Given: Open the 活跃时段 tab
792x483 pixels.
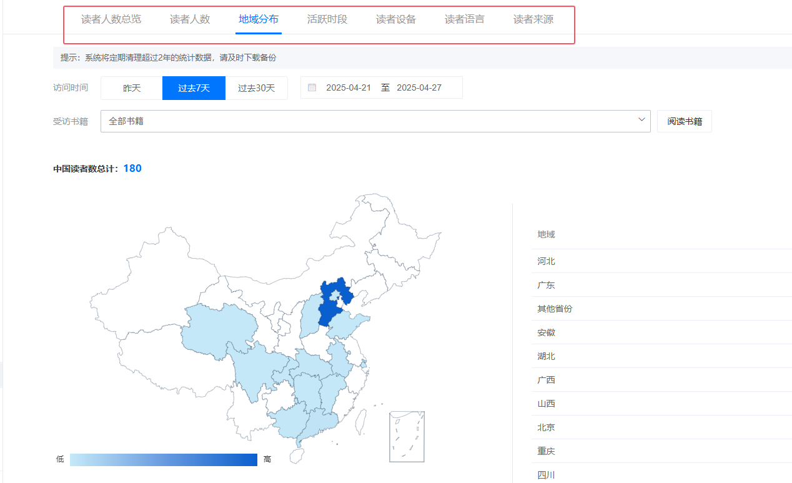Looking at the screenshot, I should click(x=327, y=19).
